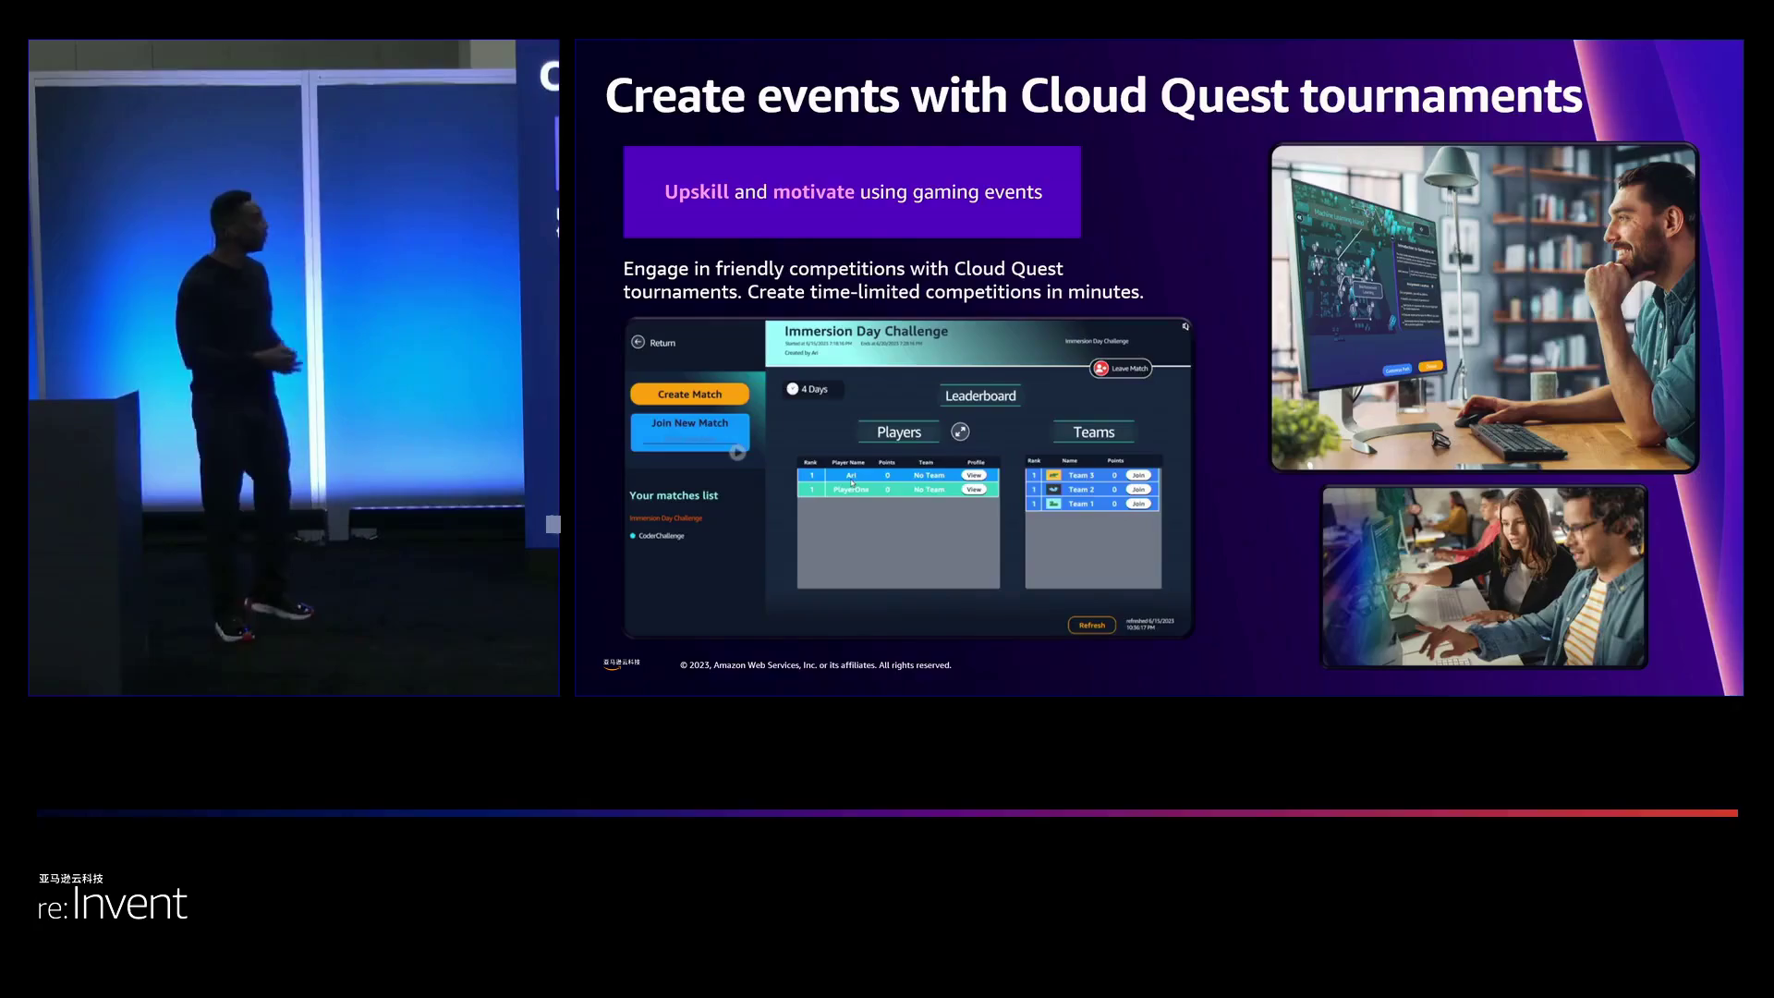Click the 'Profile' column header
This screenshot has height=998, width=1774.
[x=976, y=462]
